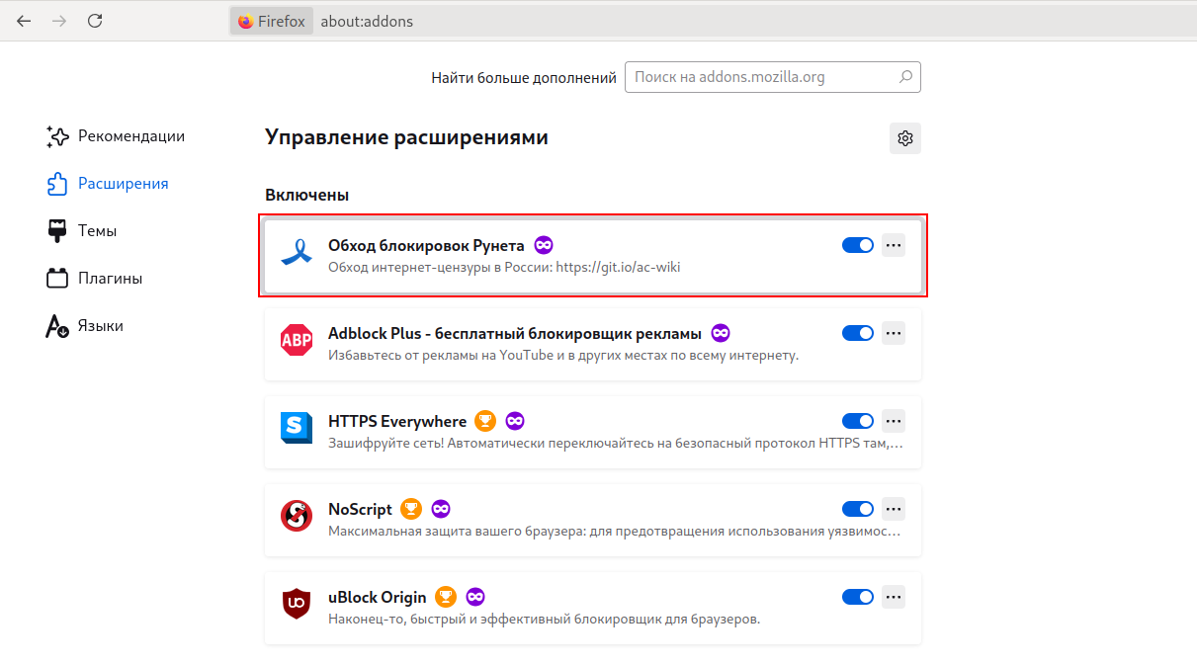Click the Adblock Plus ABP icon

pos(297,340)
